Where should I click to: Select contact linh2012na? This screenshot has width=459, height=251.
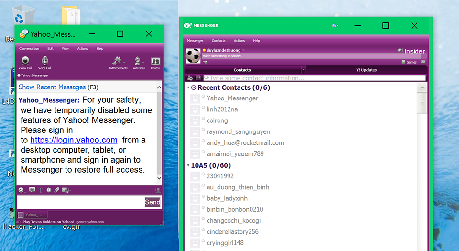click(222, 109)
